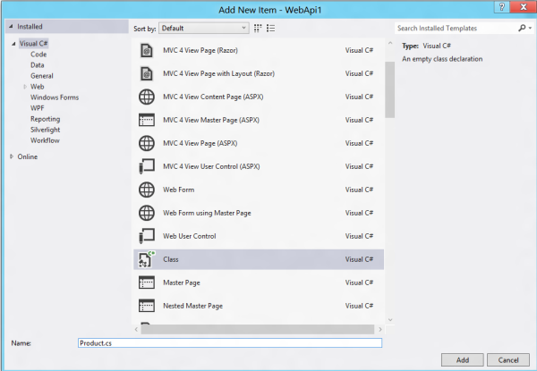
Task: Click the Name field containing Product.cs
Action: coord(230,342)
